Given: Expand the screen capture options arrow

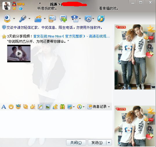Looking at the screenshot, I should pos(74,107).
